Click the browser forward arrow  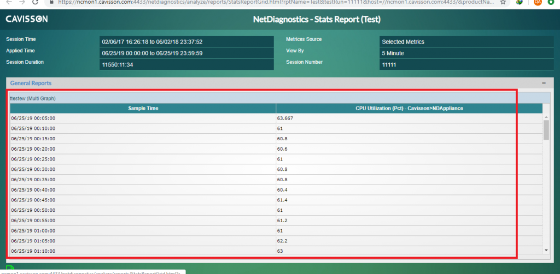pos(22,2)
